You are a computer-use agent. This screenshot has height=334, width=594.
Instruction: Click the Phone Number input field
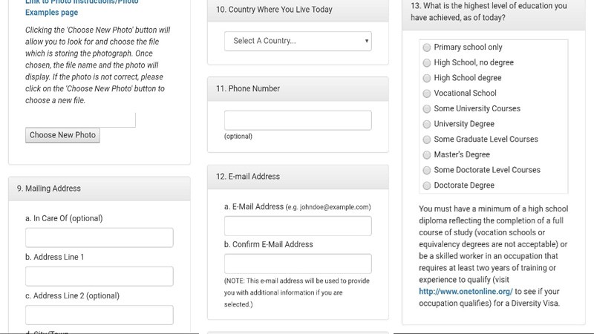tap(298, 120)
